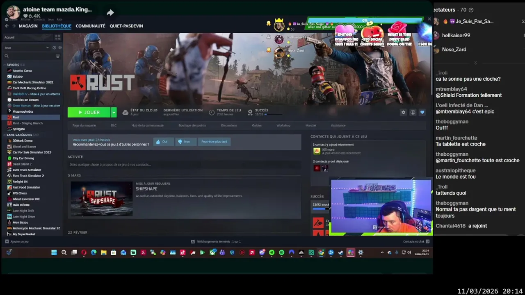Open the taskbar search icon
The height and width of the screenshot is (295, 525).
[x=64, y=253]
